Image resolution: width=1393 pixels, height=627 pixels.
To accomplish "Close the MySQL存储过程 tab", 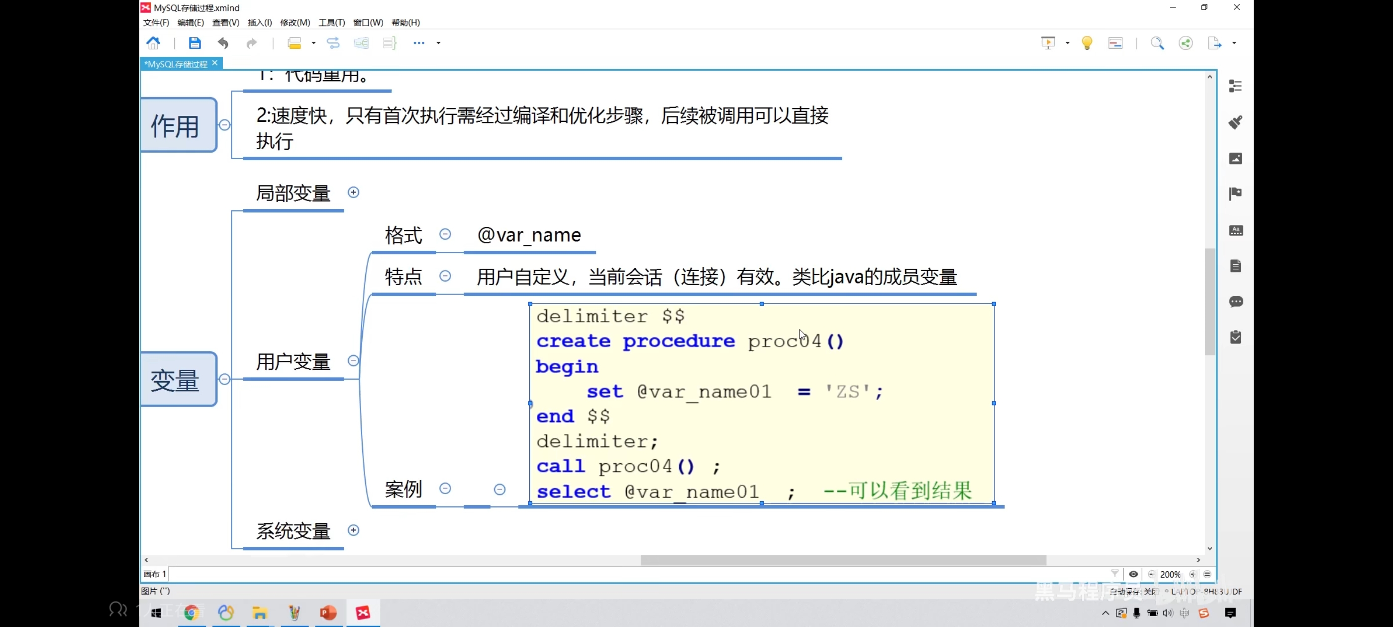I will click(x=215, y=63).
